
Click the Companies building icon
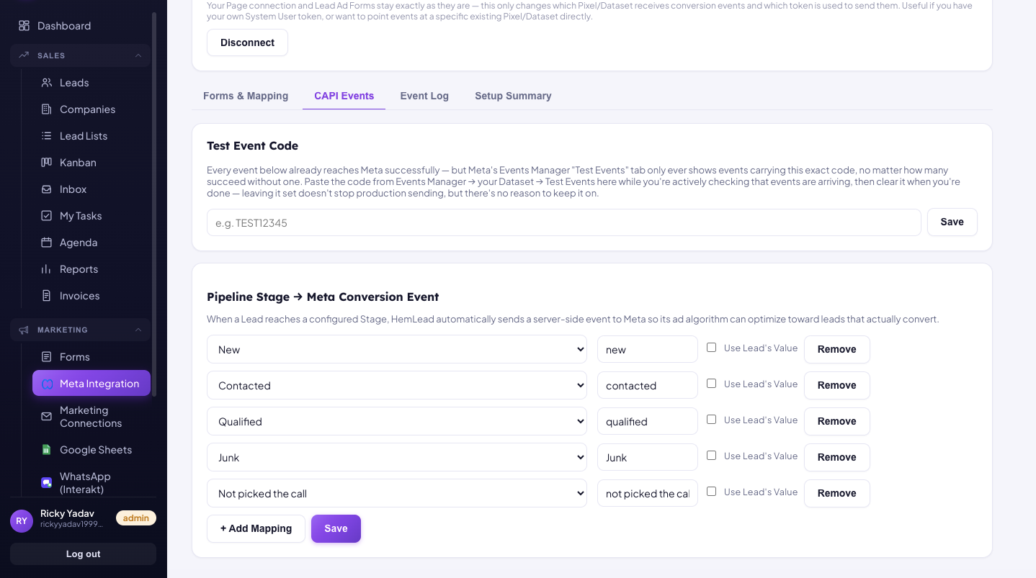tap(47, 109)
